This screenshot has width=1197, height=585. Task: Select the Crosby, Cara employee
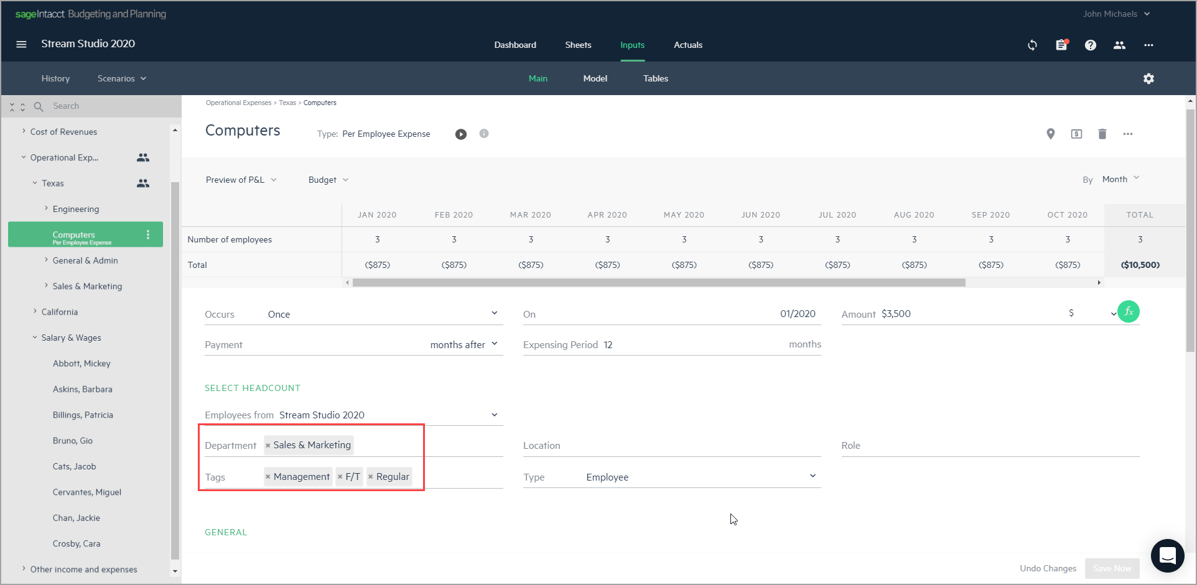(x=77, y=543)
